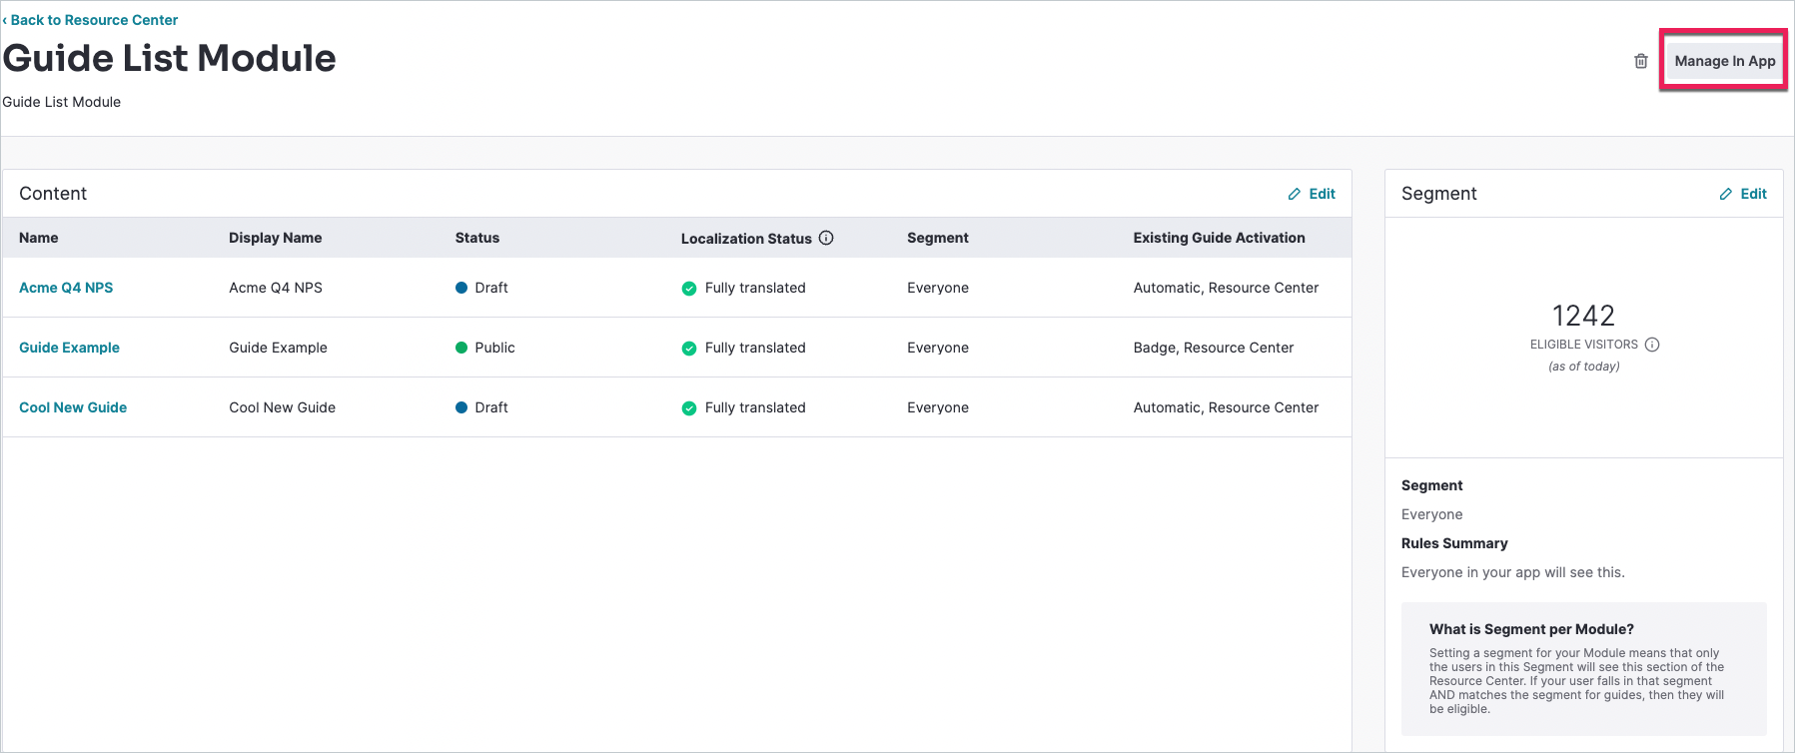Viewport: 1795px width, 753px height.
Task: Click the Everyone segment cell for Guide Example
Action: pyautogui.click(x=938, y=348)
